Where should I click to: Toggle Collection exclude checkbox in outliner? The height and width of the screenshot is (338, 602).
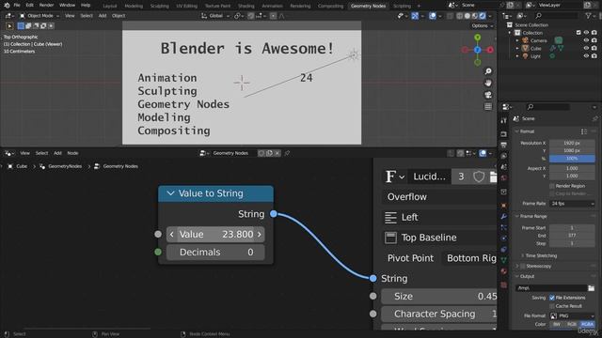pos(578,33)
